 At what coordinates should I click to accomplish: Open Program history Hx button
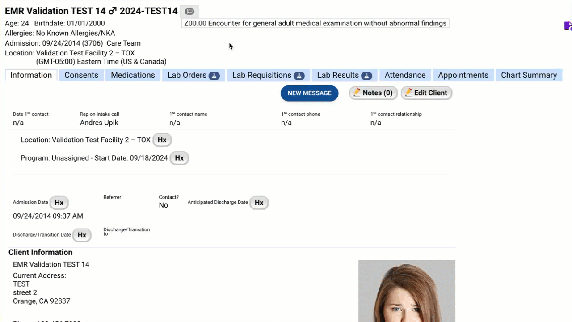pyautogui.click(x=179, y=158)
